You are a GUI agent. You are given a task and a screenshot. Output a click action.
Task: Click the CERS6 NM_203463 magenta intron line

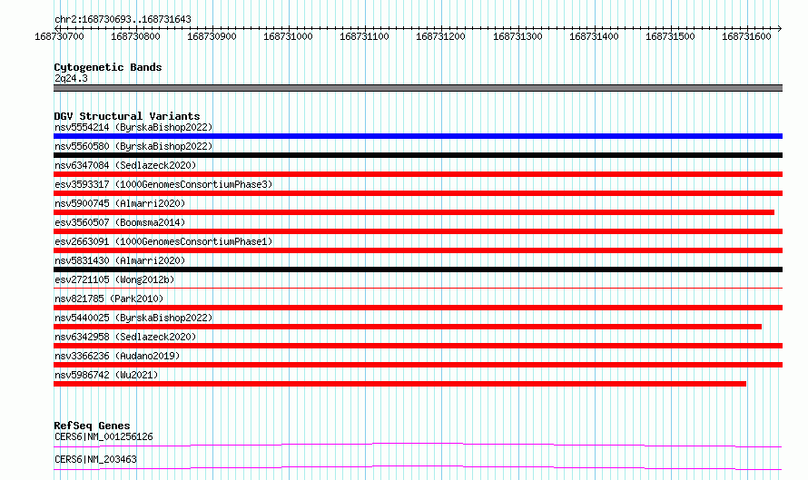point(418,467)
